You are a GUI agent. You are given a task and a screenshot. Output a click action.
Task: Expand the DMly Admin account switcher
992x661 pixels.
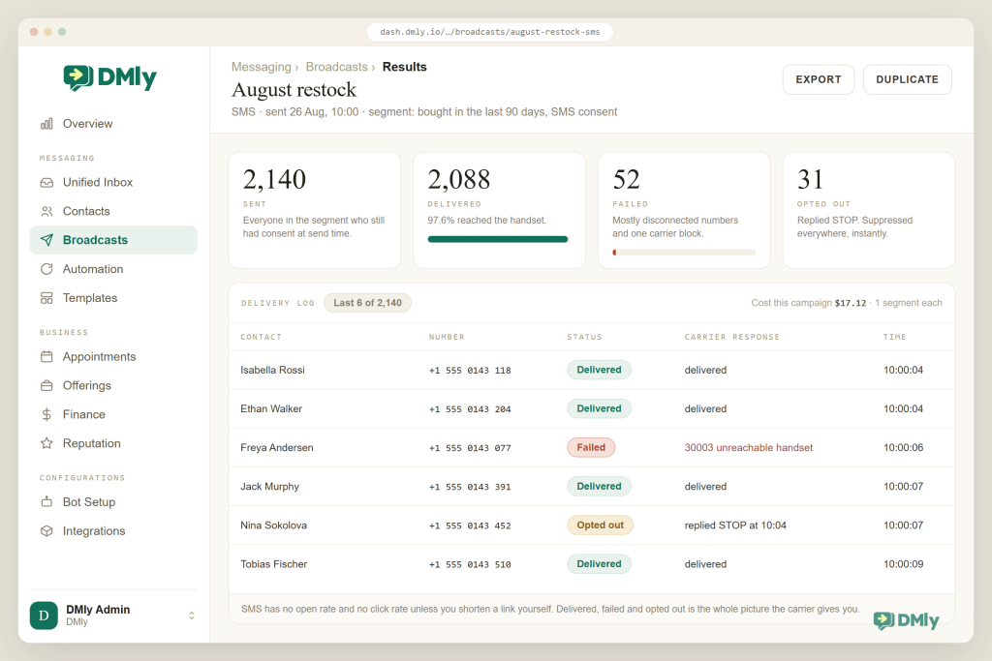192,616
